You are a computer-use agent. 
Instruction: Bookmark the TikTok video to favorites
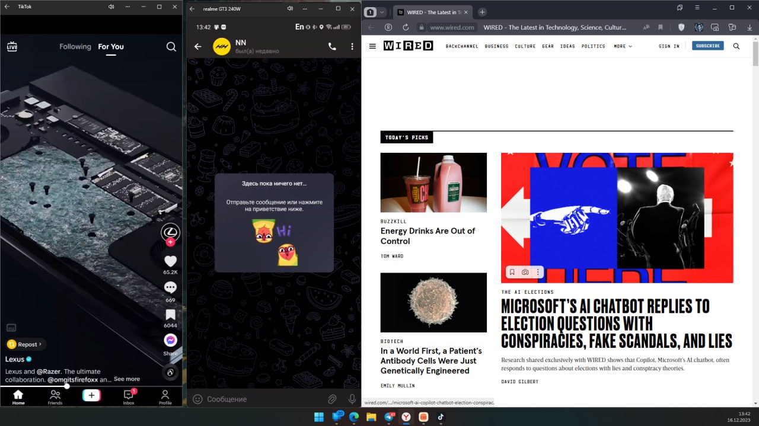click(x=170, y=315)
